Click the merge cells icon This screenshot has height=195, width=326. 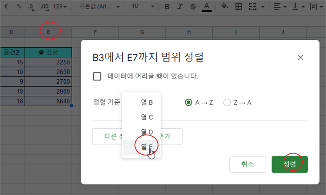point(252,7)
